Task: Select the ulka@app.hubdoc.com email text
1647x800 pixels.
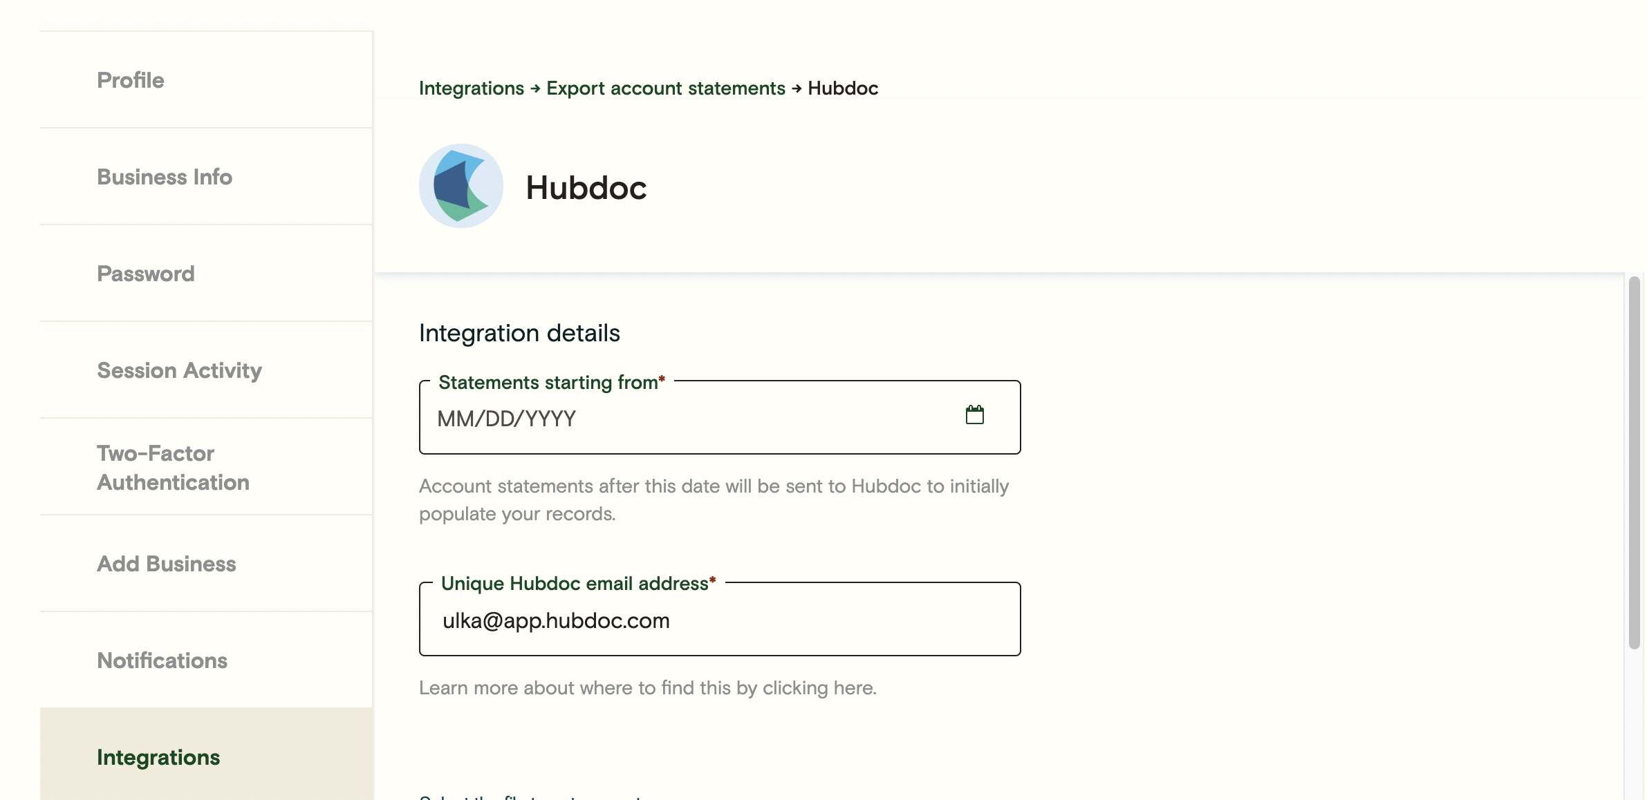Action: point(557,620)
